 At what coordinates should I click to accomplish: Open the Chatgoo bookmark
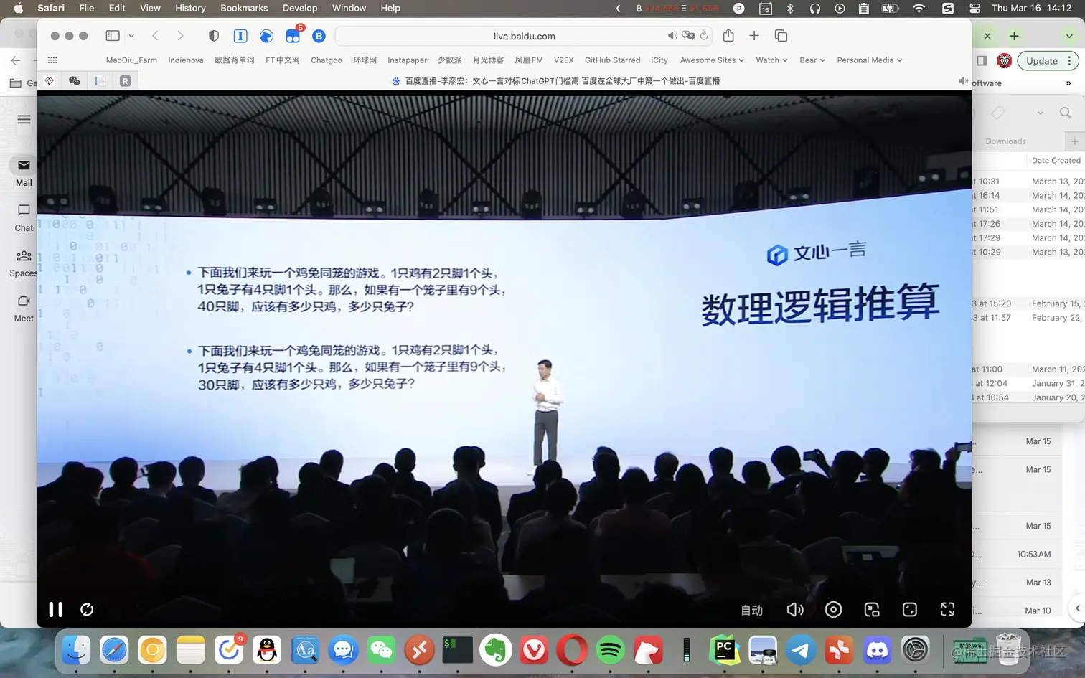coord(327,60)
